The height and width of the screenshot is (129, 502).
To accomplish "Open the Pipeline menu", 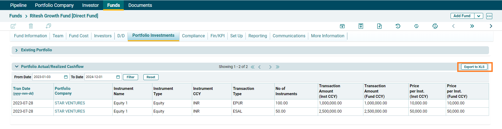I will coord(18,5).
